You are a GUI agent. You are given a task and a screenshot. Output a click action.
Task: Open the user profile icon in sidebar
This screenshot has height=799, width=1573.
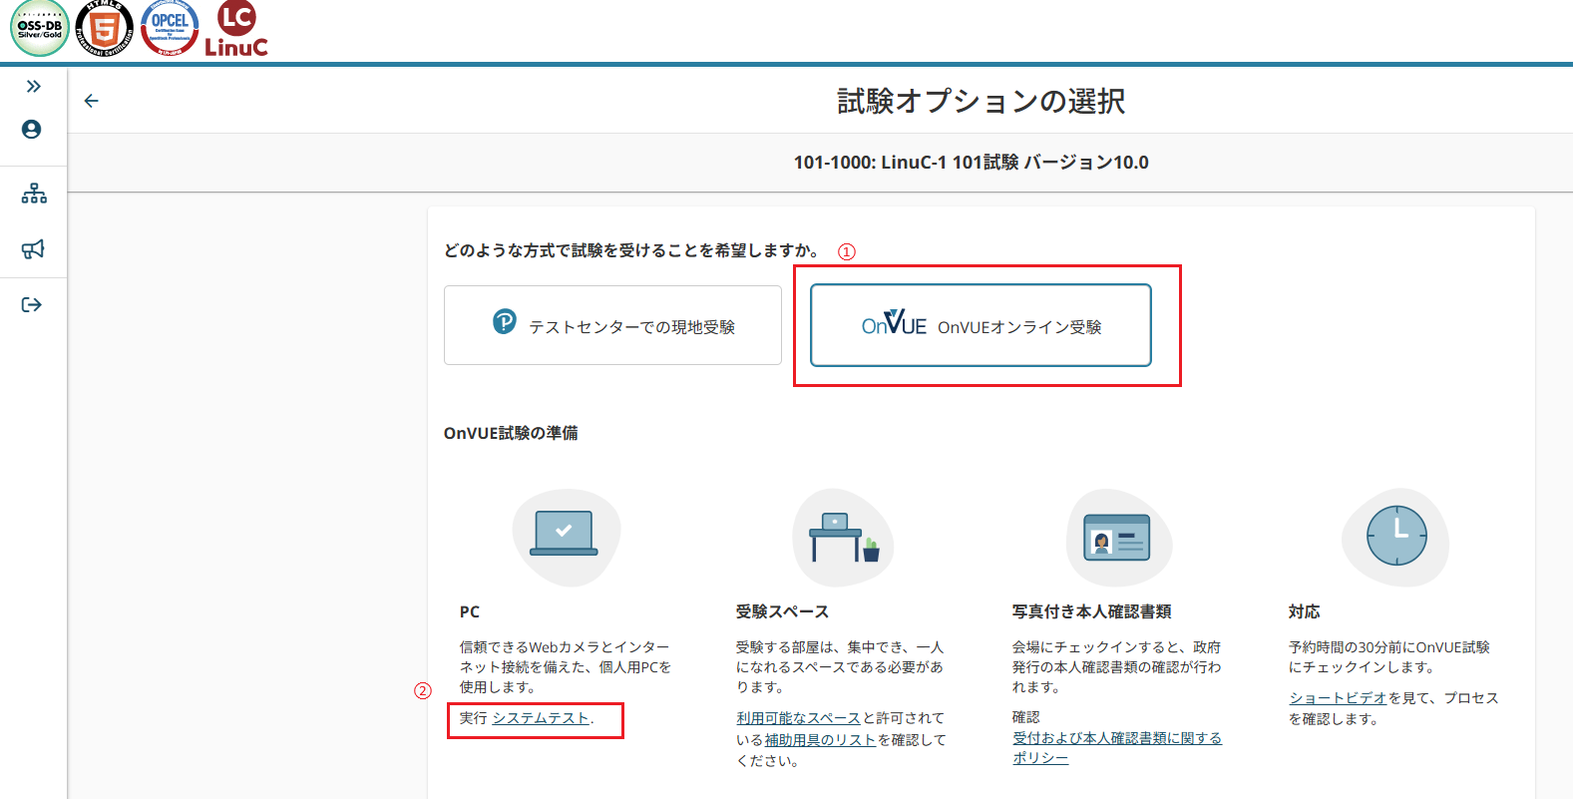32,130
